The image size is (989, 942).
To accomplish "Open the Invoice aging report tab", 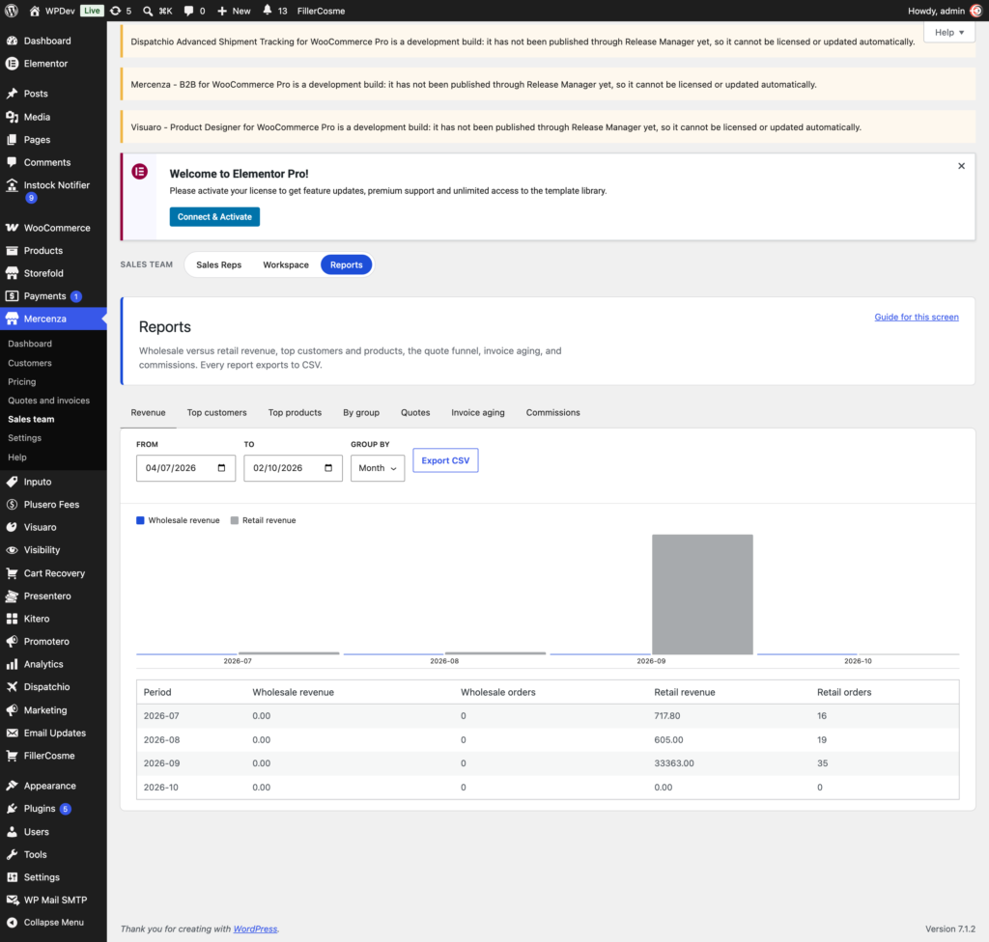I will click(478, 412).
